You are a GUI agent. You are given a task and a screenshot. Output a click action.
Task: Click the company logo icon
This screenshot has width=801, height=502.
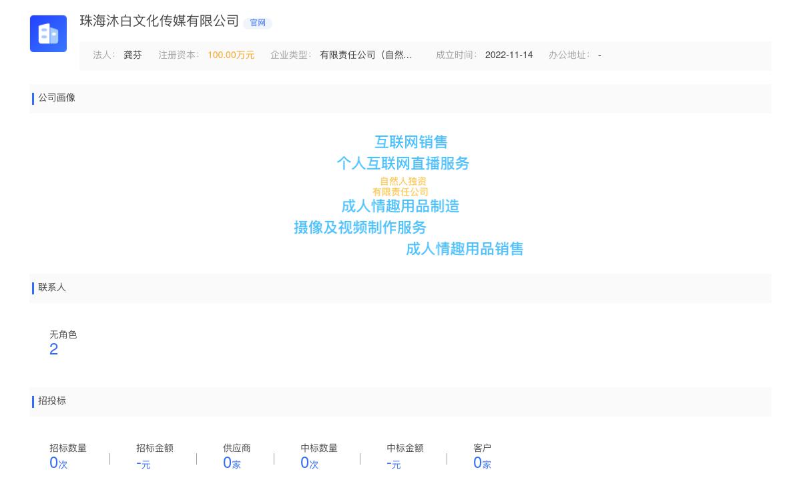pos(48,33)
